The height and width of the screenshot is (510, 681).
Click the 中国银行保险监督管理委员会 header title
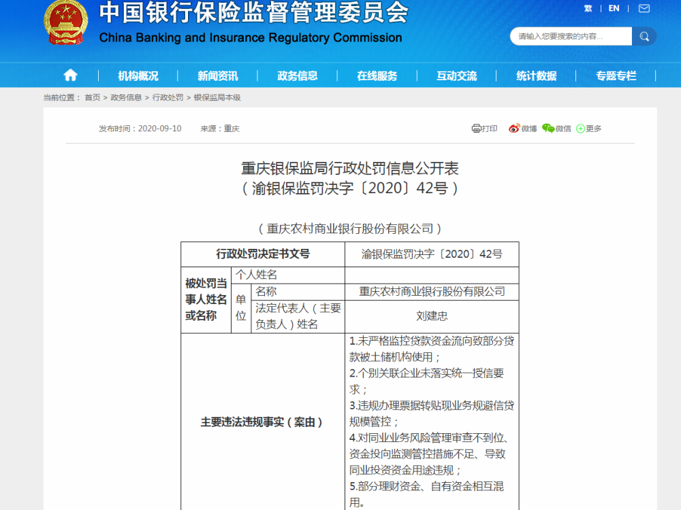(254, 12)
